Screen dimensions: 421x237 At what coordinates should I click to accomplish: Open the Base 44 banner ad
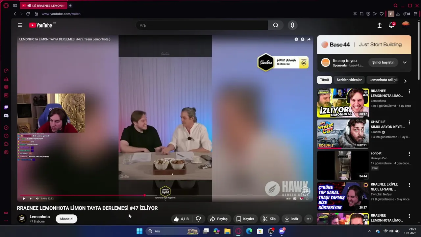[364, 44]
